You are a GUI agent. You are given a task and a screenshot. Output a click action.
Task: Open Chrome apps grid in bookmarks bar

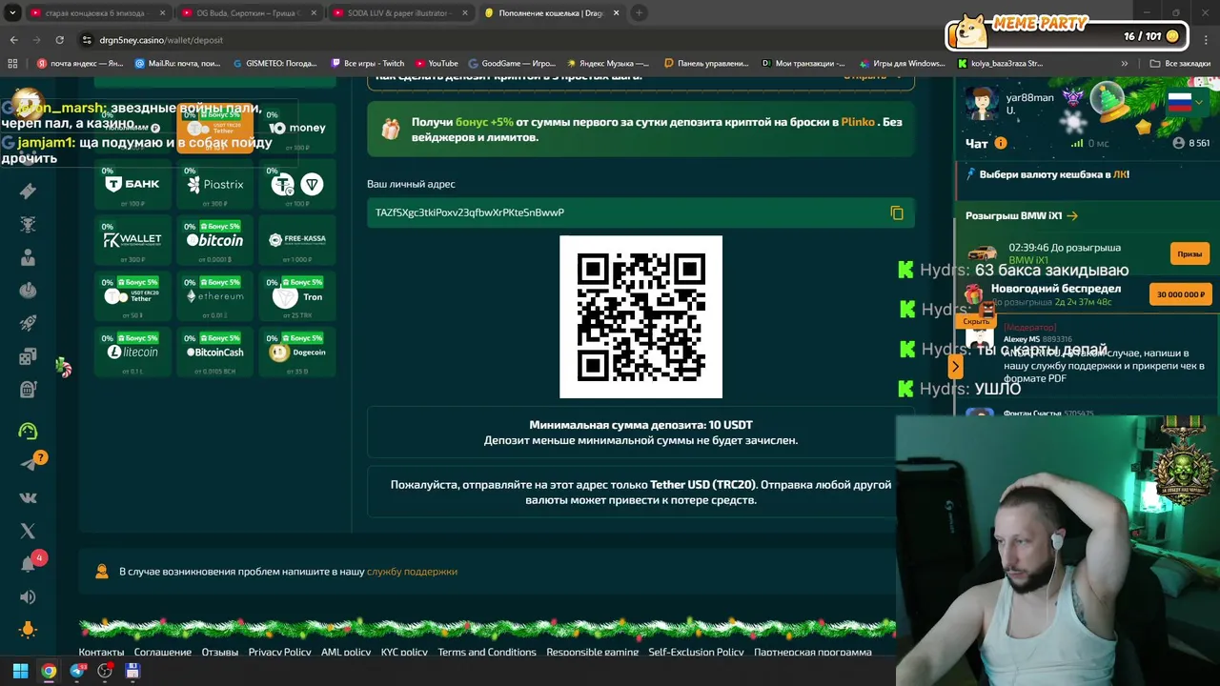click(12, 64)
